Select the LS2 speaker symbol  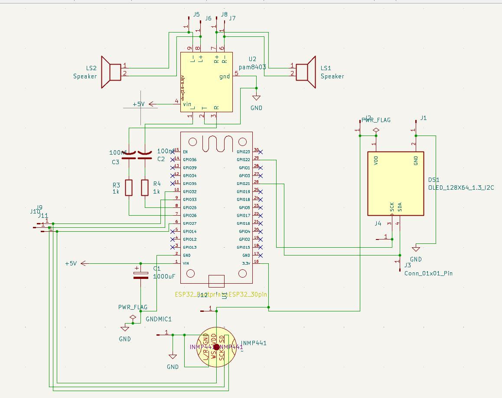(x=111, y=72)
